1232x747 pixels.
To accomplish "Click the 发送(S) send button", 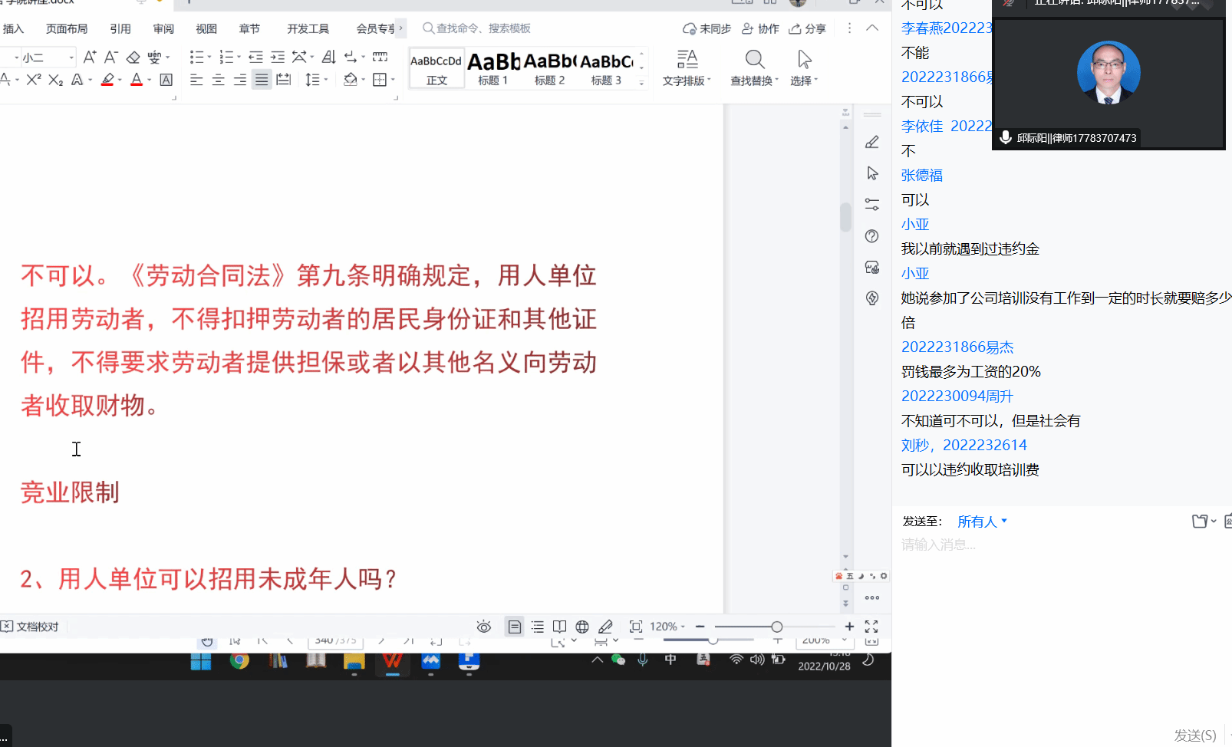I will click(1194, 735).
